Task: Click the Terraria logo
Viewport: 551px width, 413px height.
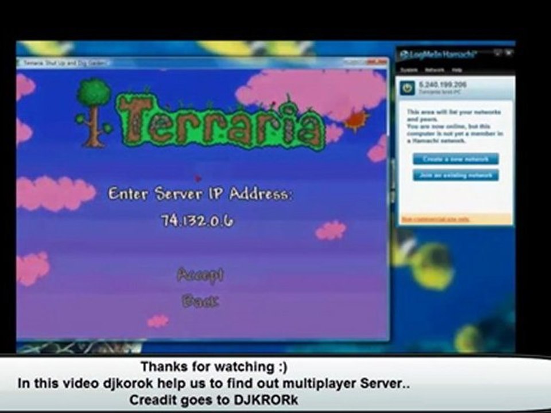Action: pyautogui.click(x=200, y=115)
